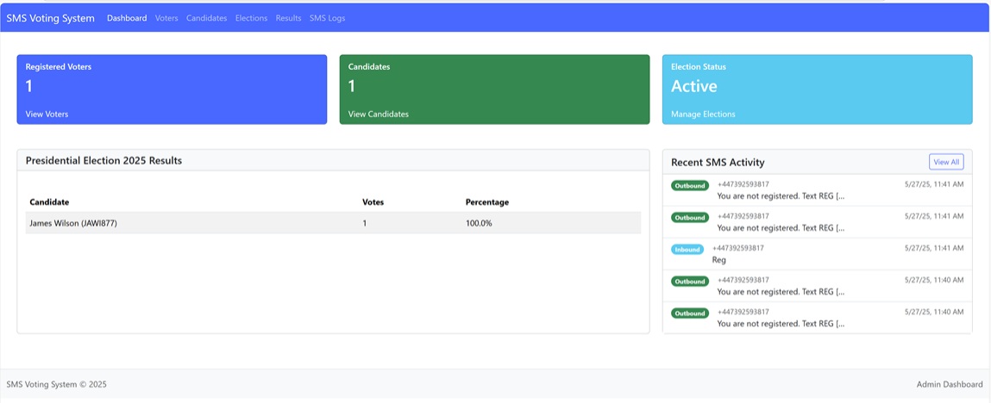Click the Presidential Election 2025 Results heading
991x403 pixels.
[x=103, y=161]
